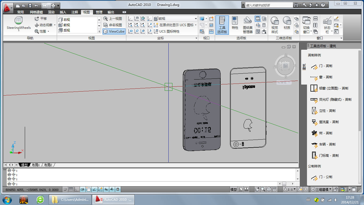The height and width of the screenshot is (205, 364).
Task: Open the 三维建模 workspace switcher
Action: 322,190
